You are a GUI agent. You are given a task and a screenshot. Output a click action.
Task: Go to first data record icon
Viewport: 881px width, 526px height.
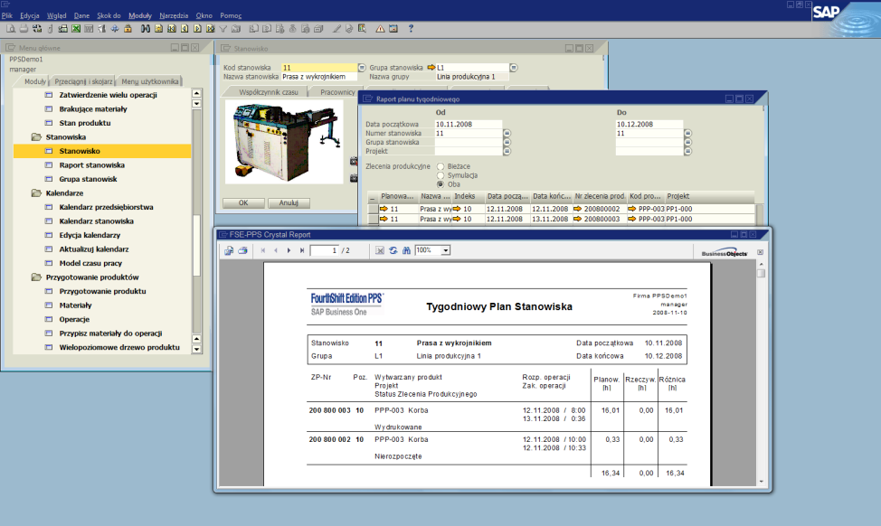(x=171, y=29)
